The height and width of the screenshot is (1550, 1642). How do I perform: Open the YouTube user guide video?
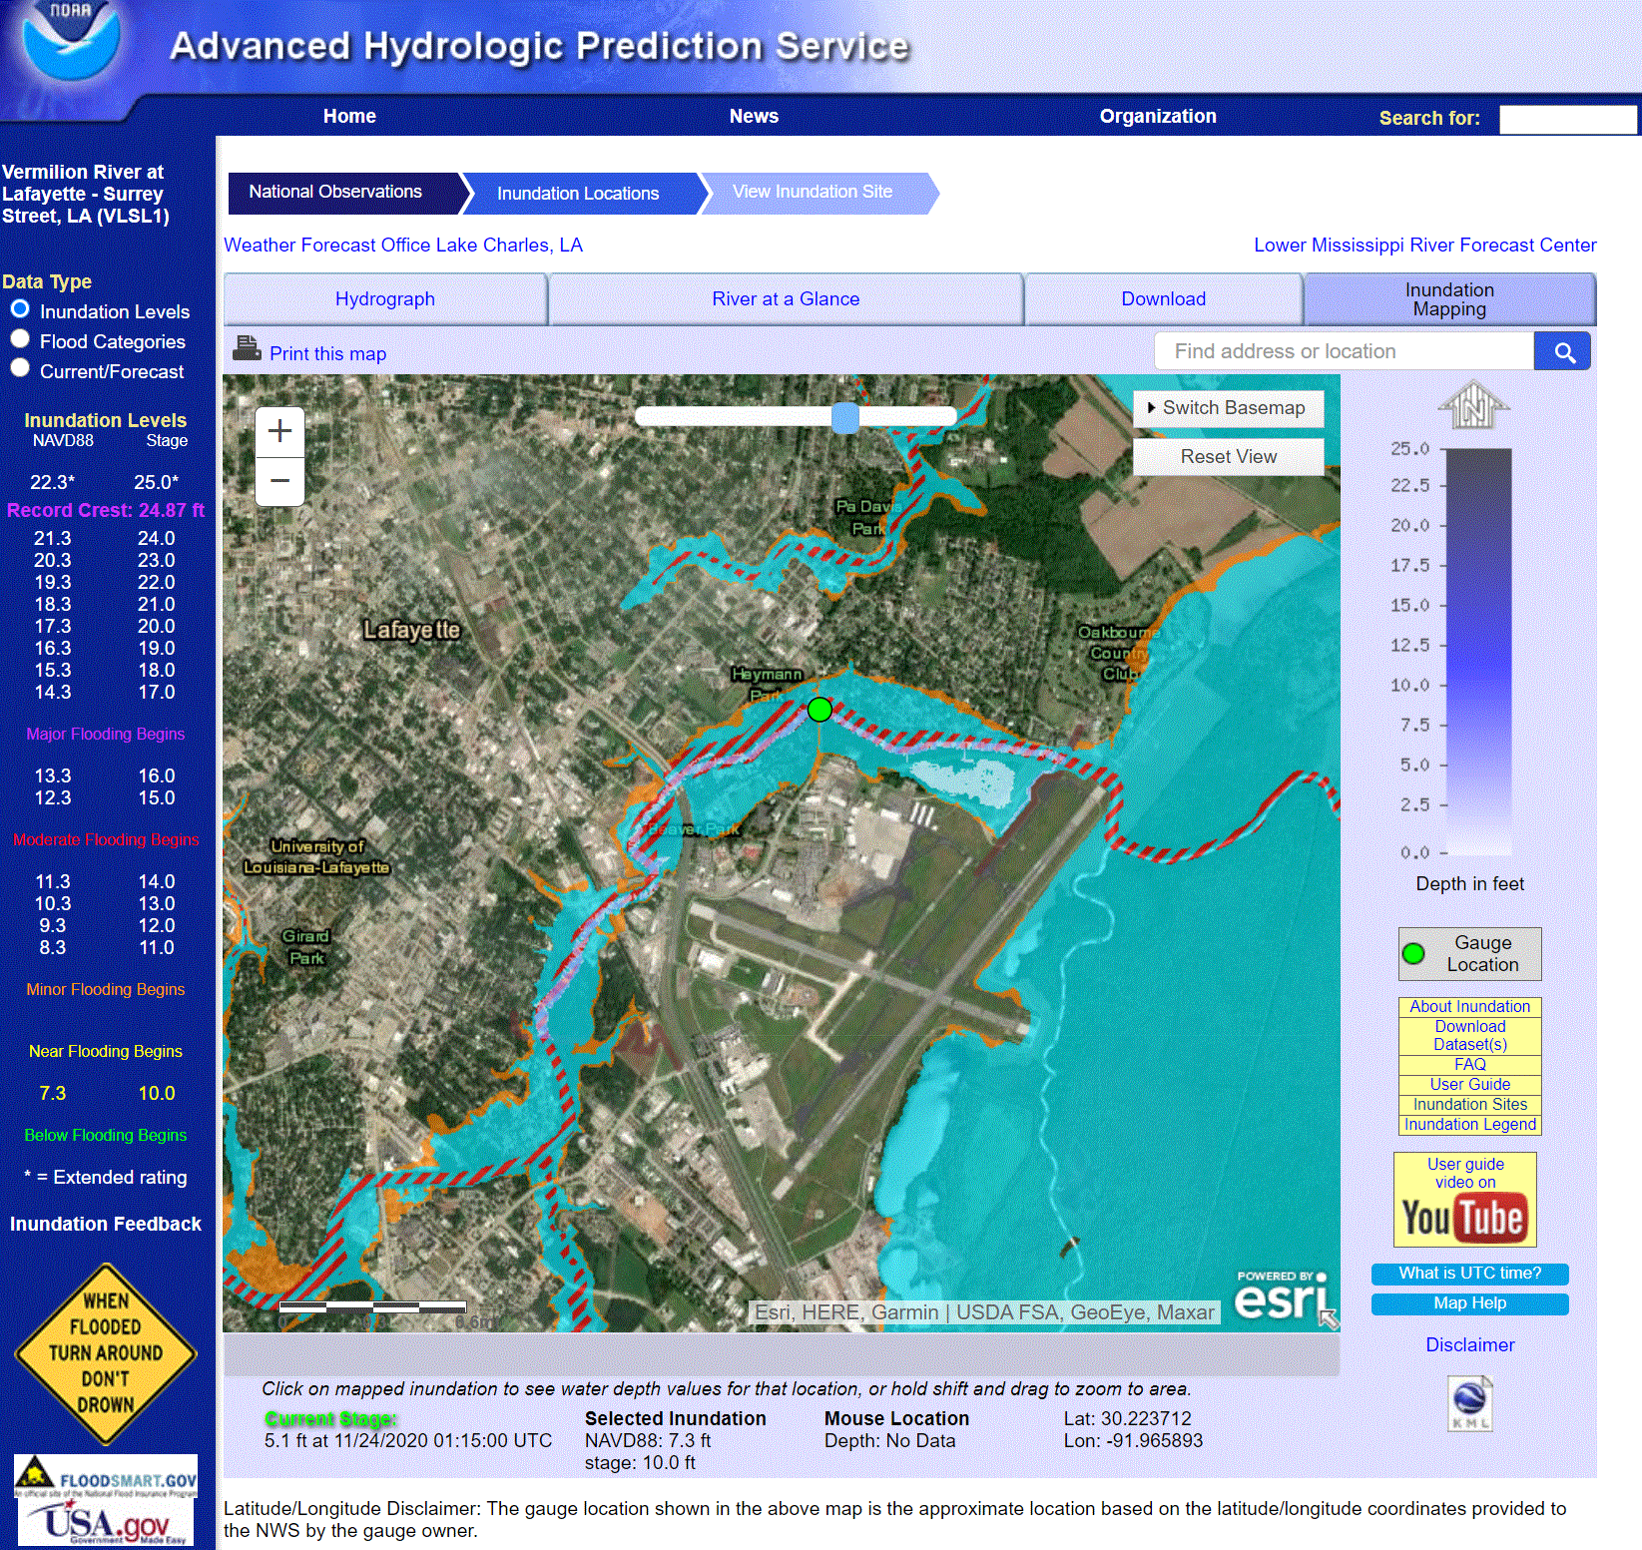click(x=1464, y=1200)
